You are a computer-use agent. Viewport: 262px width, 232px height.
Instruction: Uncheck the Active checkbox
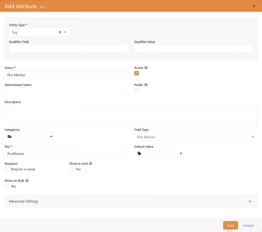[137, 73]
